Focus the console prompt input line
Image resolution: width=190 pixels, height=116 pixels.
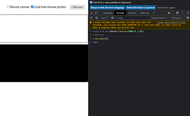pos(139,46)
